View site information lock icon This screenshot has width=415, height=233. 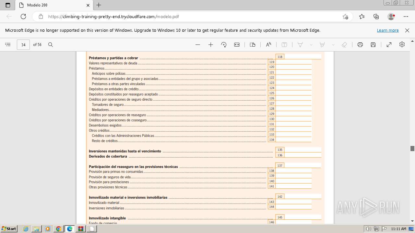(41, 17)
